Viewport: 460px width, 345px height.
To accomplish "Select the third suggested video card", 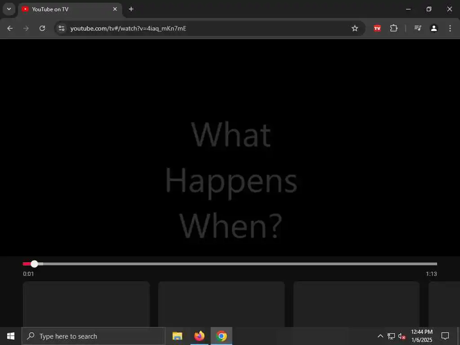I will (357, 304).
